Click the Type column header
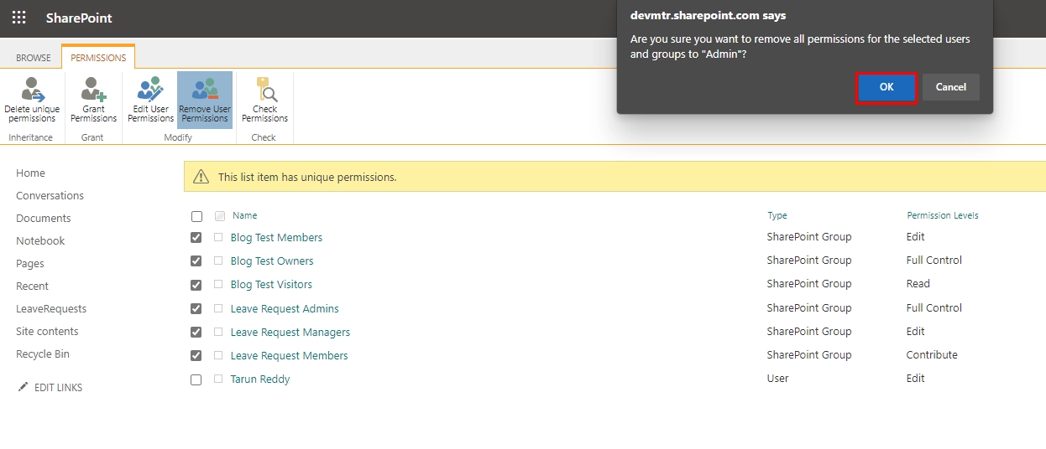The image size is (1046, 449). (x=777, y=216)
